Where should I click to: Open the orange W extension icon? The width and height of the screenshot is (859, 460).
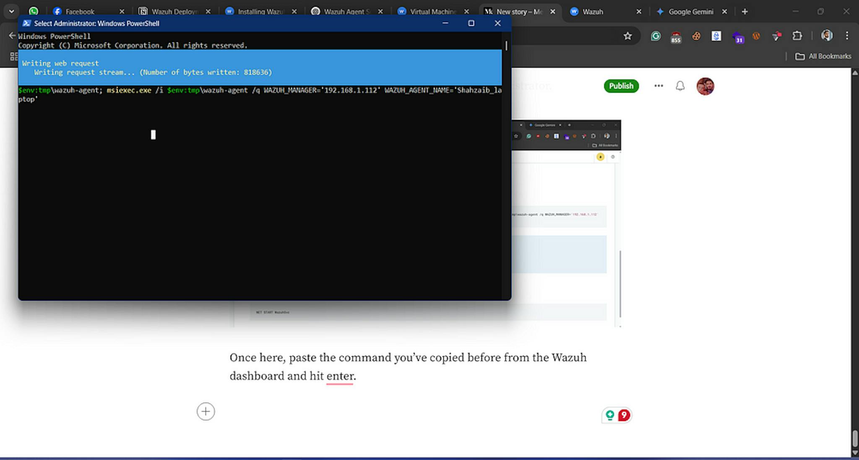click(x=756, y=36)
